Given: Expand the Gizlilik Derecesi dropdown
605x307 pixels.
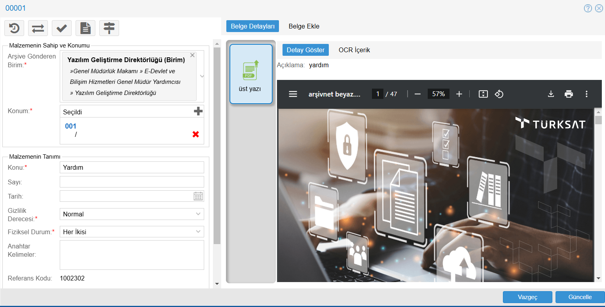Looking at the screenshot, I should click(198, 214).
